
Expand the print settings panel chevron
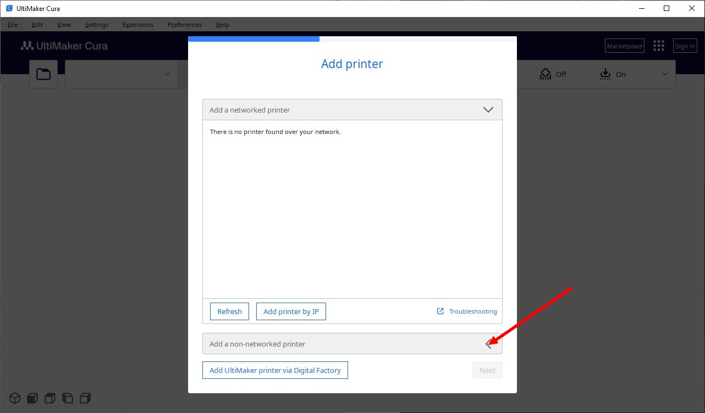(x=665, y=74)
